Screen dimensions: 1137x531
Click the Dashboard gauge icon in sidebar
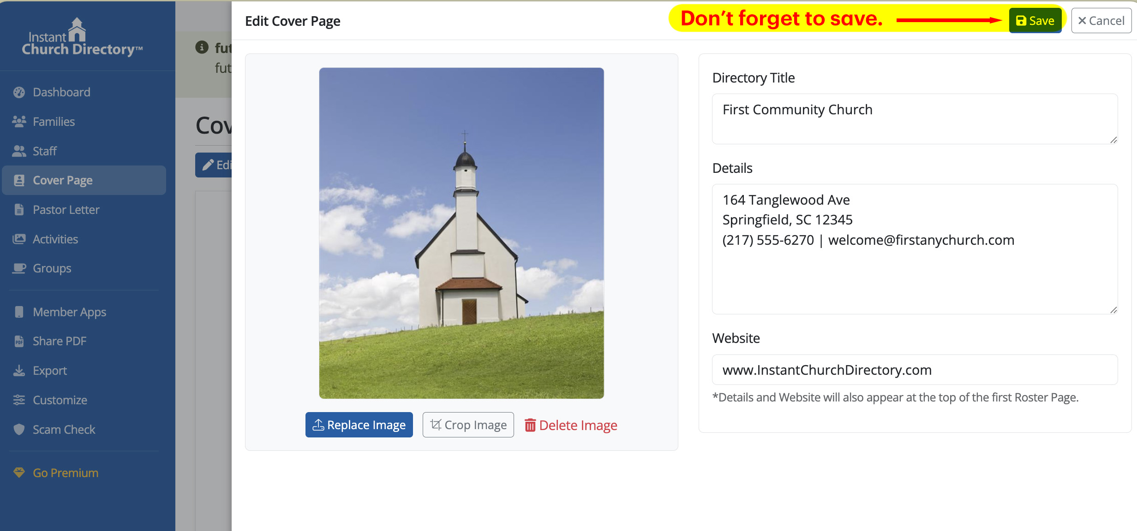(19, 92)
